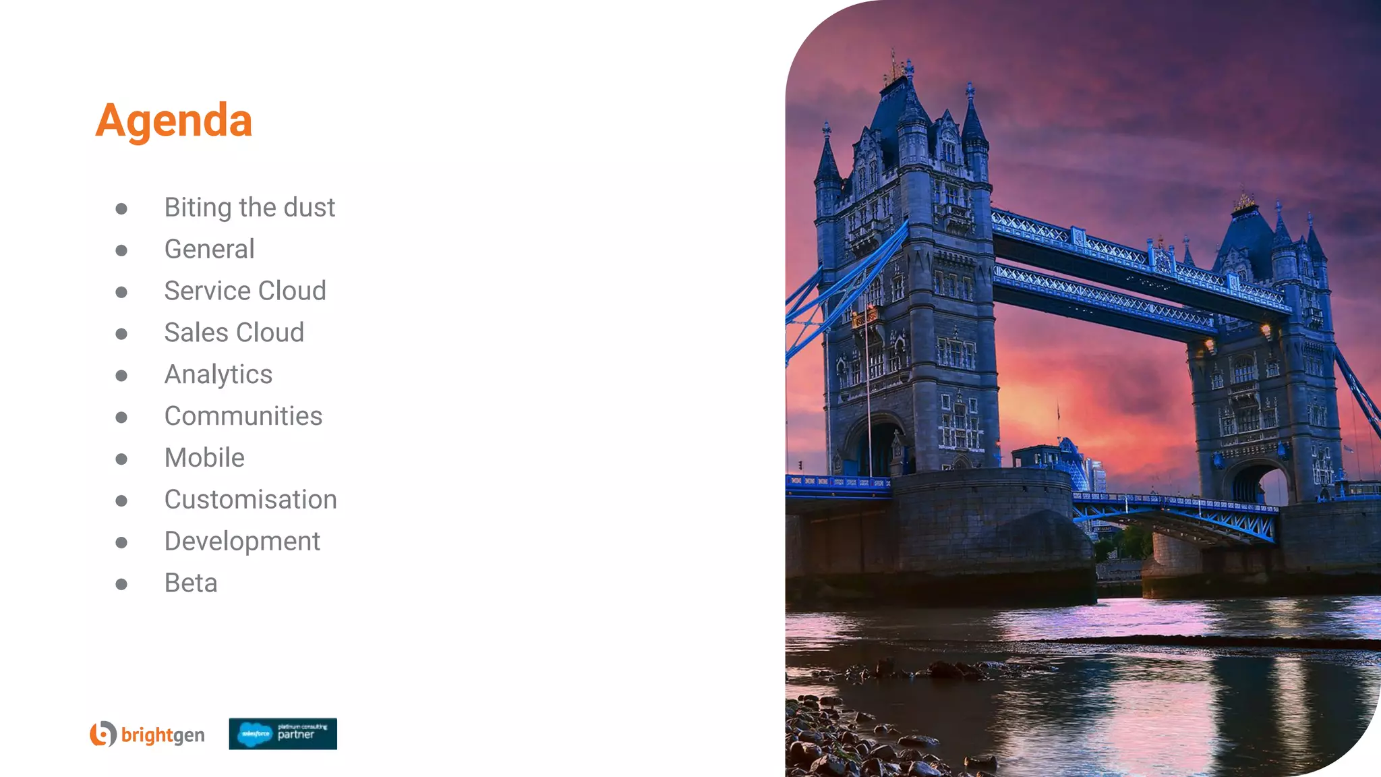Choose the Communities agenda item
The width and height of the screenshot is (1381, 777).
click(x=243, y=416)
